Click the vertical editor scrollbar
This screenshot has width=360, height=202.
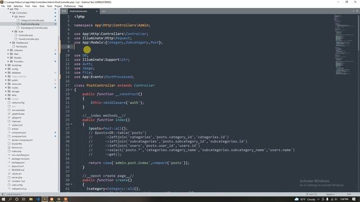click(358, 33)
